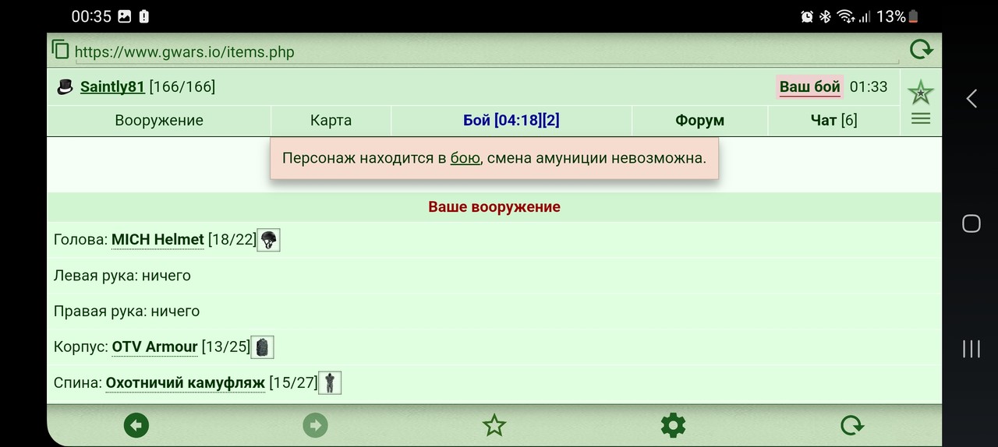Screen dimensions: 998x447
Task: Tap the 00:35 clock in status bar
Action: (91, 16)
